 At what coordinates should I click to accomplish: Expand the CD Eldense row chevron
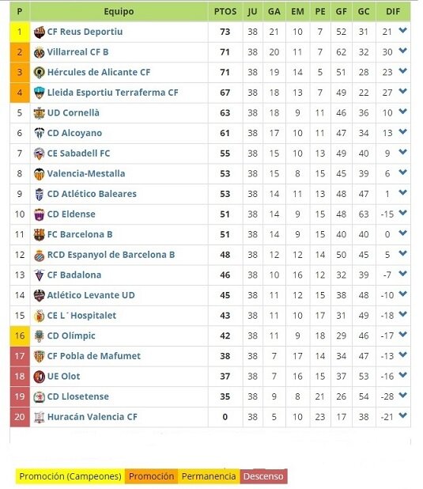402,213
